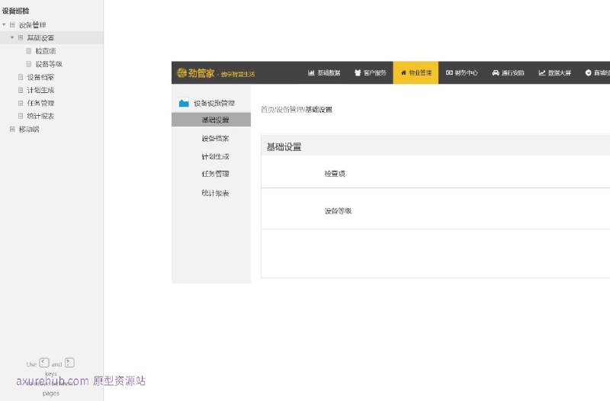Screen dimensions: 610x401
Task: Click 首页 in the breadcrumb
Action: (x=268, y=110)
